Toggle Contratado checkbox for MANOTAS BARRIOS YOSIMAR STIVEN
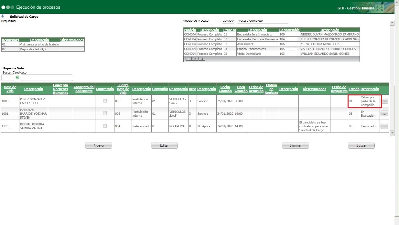This screenshot has height=225, width=399. click(x=104, y=113)
